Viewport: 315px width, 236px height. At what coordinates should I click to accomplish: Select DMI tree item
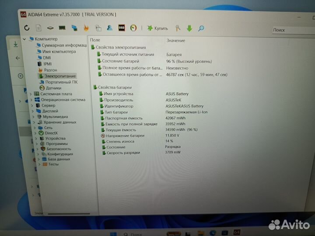[44, 58]
